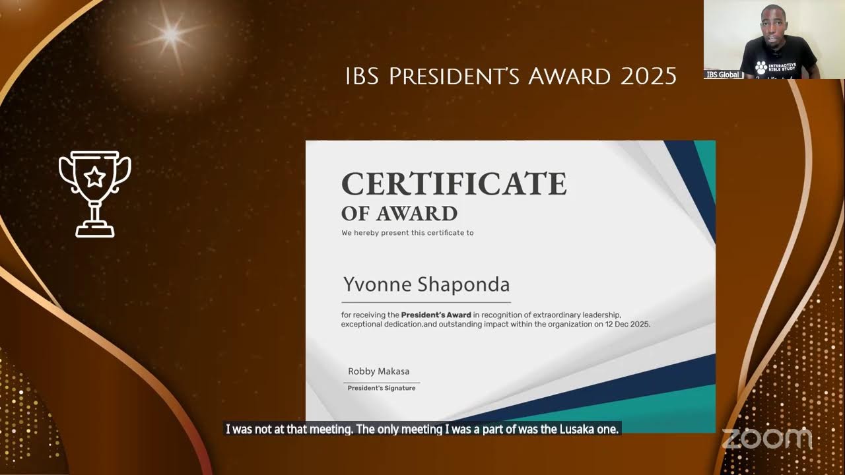Click the 'President's Signature' label

click(382, 388)
